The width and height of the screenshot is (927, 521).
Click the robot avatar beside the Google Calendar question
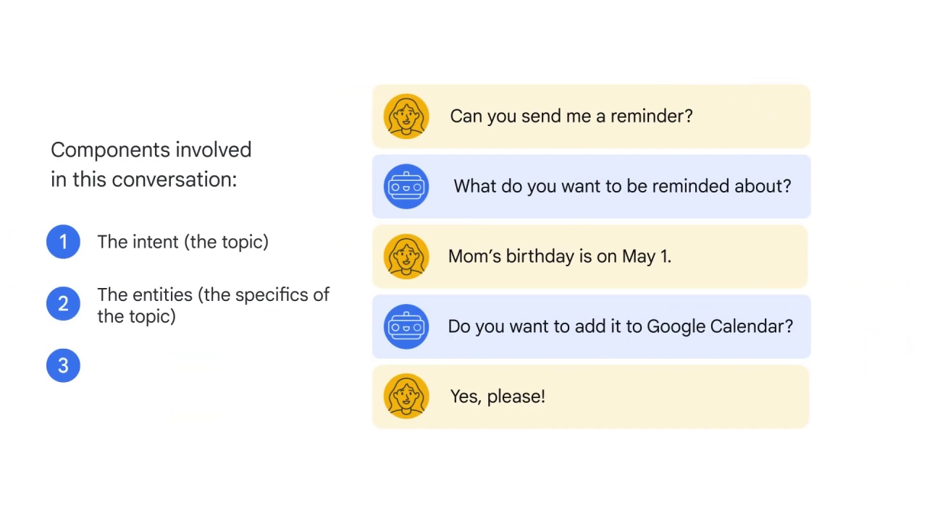coord(406,326)
